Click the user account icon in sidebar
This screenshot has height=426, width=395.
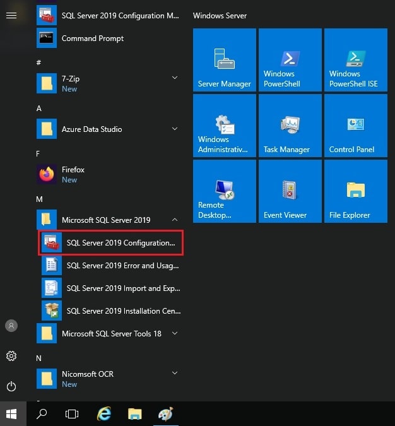click(11, 326)
